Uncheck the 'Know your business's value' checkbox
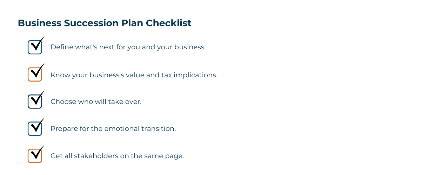The width and height of the screenshot is (421, 175). pos(35,74)
